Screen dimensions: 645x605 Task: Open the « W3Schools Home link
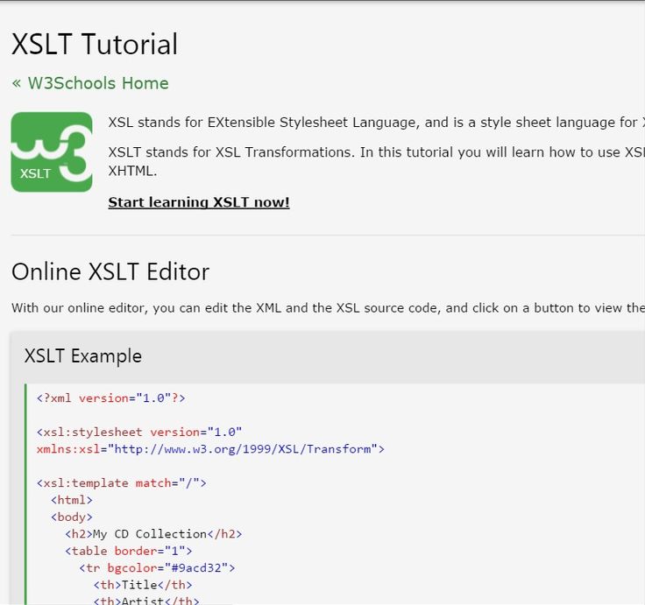click(90, 83)
